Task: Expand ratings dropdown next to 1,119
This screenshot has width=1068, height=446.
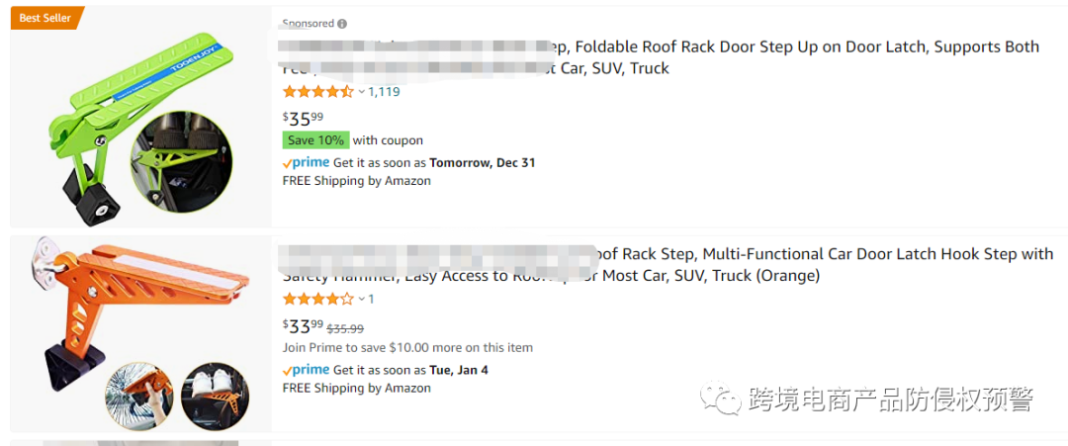Action: [362, 92]
